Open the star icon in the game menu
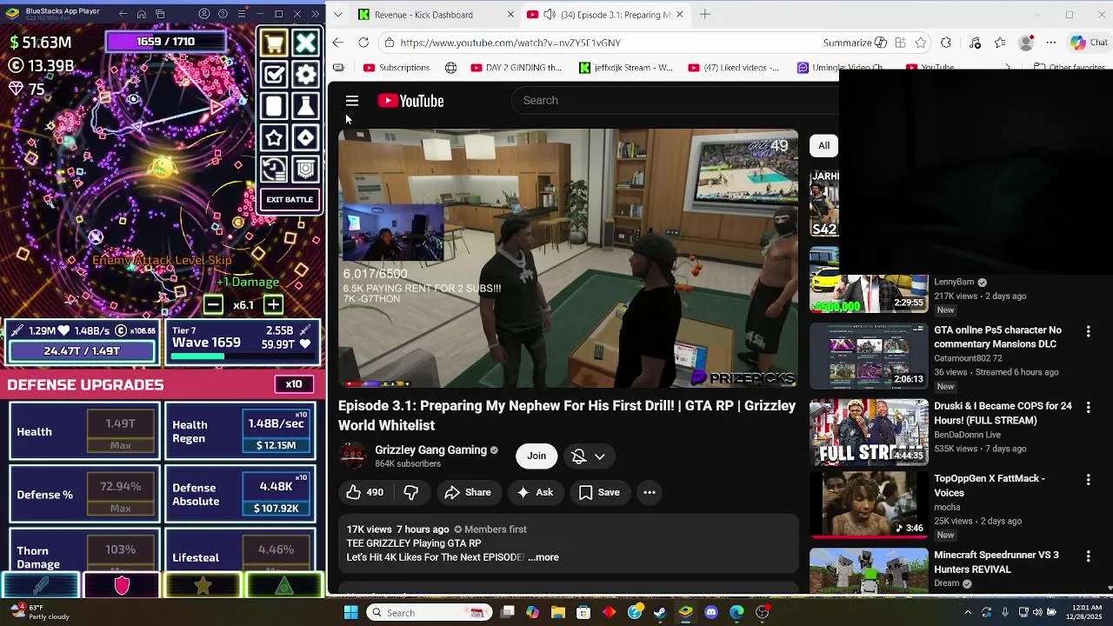The width and height of the screenshot is (1113, 626). click(274, 137)
